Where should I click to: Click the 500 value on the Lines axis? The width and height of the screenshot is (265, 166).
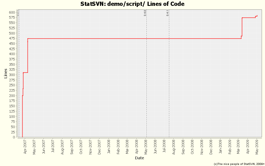point(12,33)
